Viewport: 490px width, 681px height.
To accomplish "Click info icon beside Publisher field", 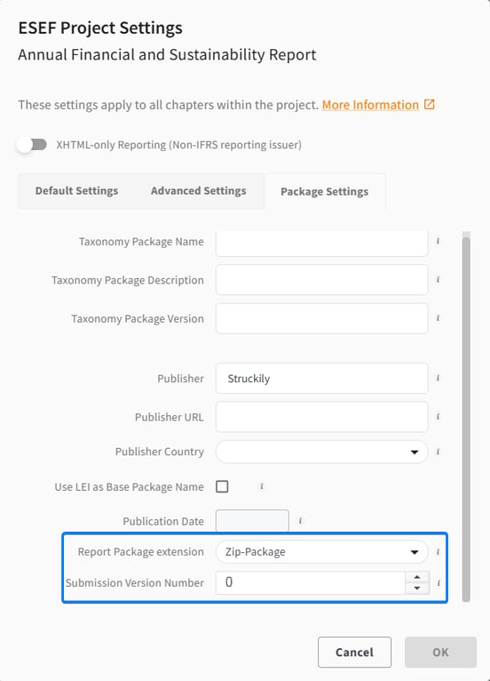I will (x=438, y=379).
